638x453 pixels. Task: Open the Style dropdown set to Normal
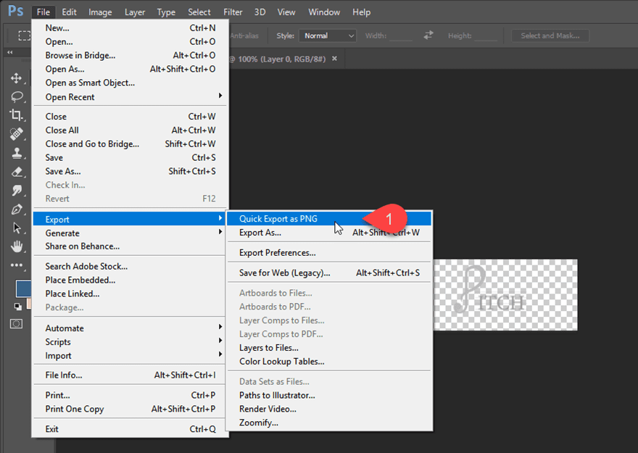point(329,36)
